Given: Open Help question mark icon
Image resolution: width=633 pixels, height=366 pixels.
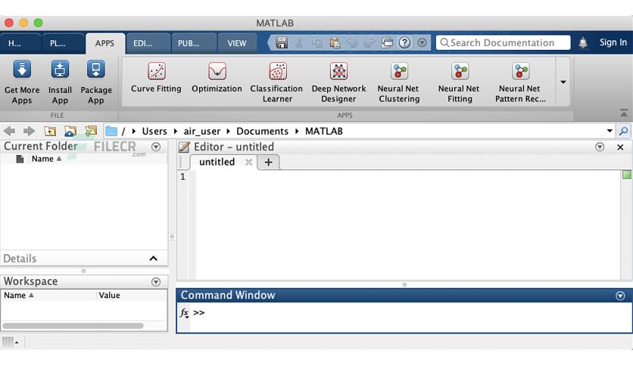Looking at the screenshot, I should [404, 42].
